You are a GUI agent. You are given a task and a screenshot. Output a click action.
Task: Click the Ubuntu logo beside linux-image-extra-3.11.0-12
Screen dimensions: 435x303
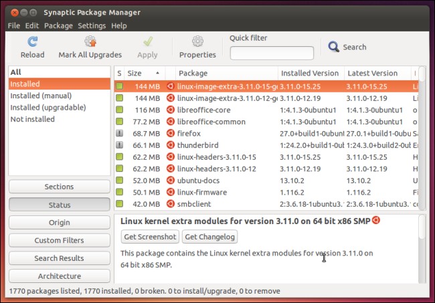[170, 98]
